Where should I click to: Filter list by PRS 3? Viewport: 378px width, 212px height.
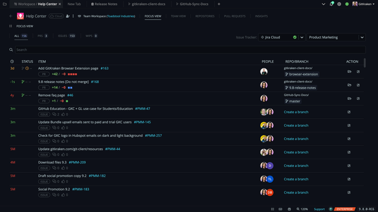[42, 36]
